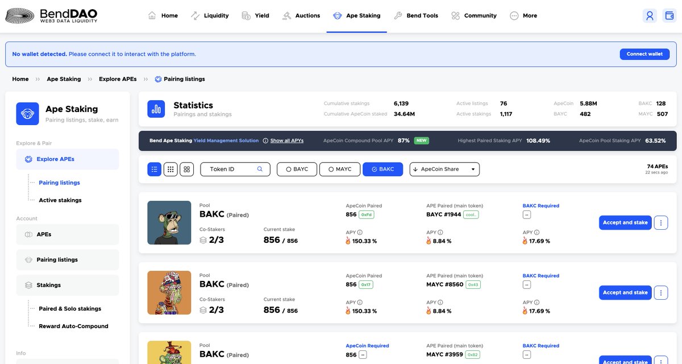Open the Yield menu

[x=255, y=15]
